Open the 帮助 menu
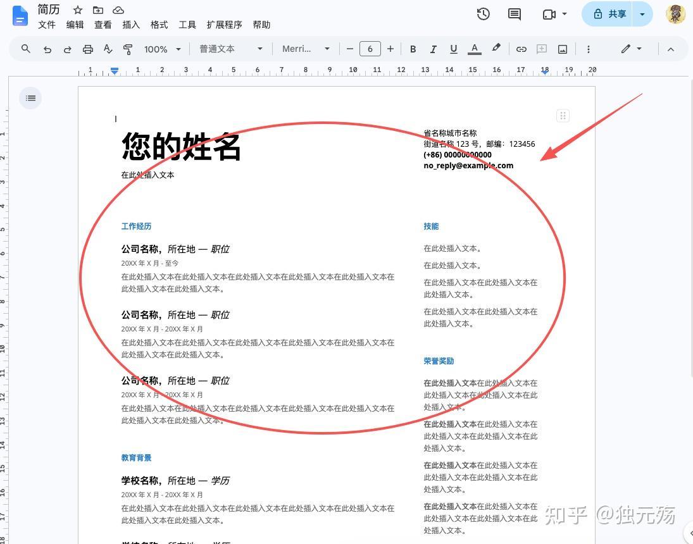The height and width of the screenshot is (544, 693). pos(261,25)
